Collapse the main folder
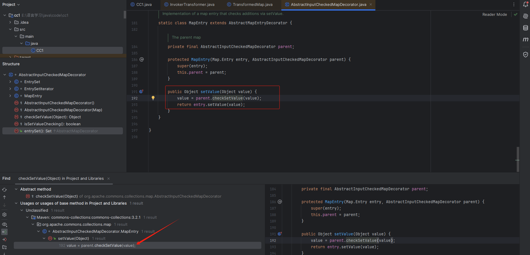This screenshot has width=530, height=255. (x=16, y=36)
